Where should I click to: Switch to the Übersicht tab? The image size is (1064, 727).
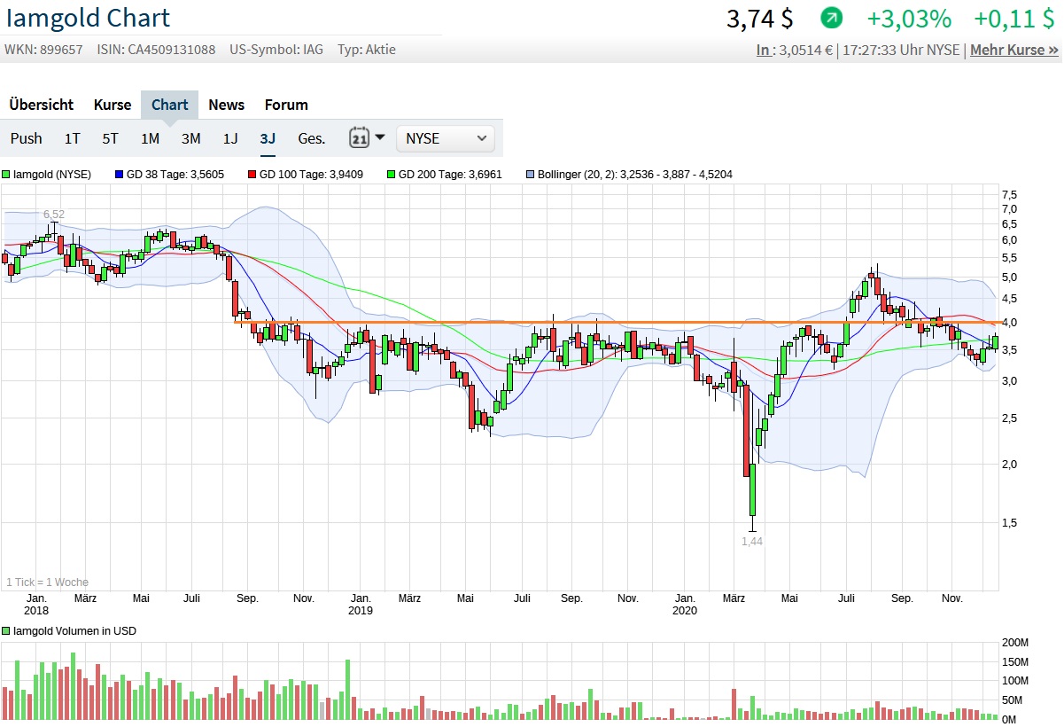coord(42,105)
